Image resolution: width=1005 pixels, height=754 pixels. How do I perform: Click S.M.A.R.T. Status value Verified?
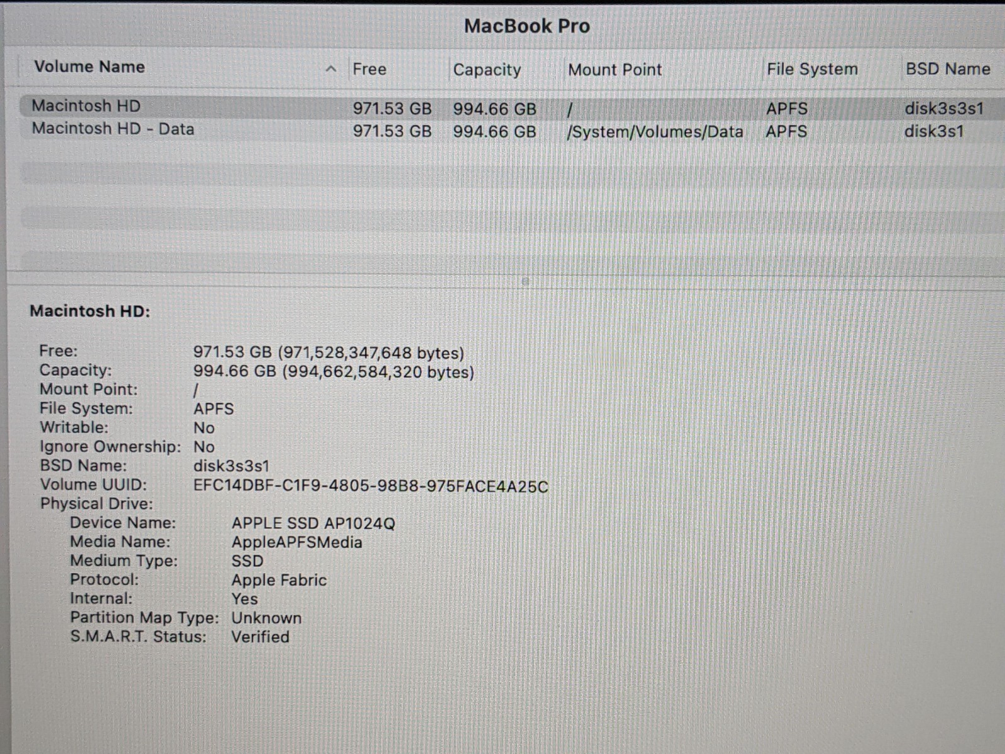pyautogui.click(x=260, y=637)
